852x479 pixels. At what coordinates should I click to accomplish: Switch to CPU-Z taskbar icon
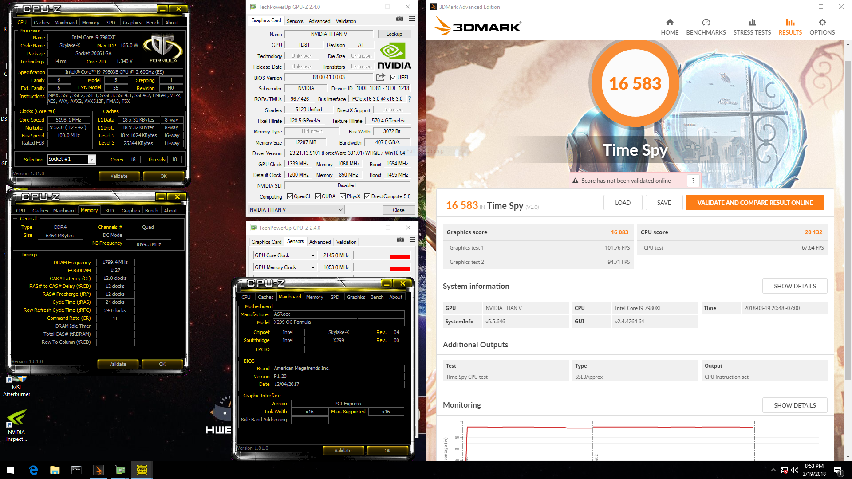(142, 470)
